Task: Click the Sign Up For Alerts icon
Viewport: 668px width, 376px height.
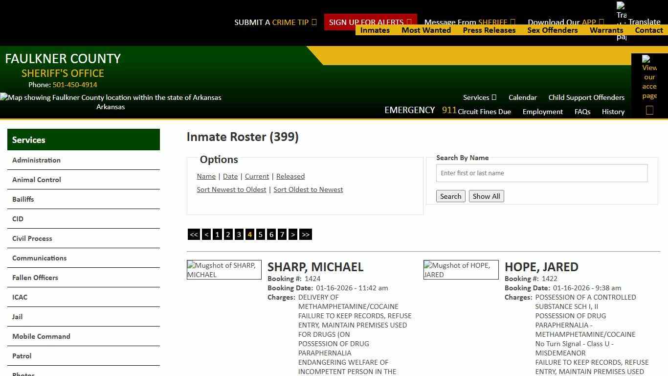Action: [x=409, y=22]
